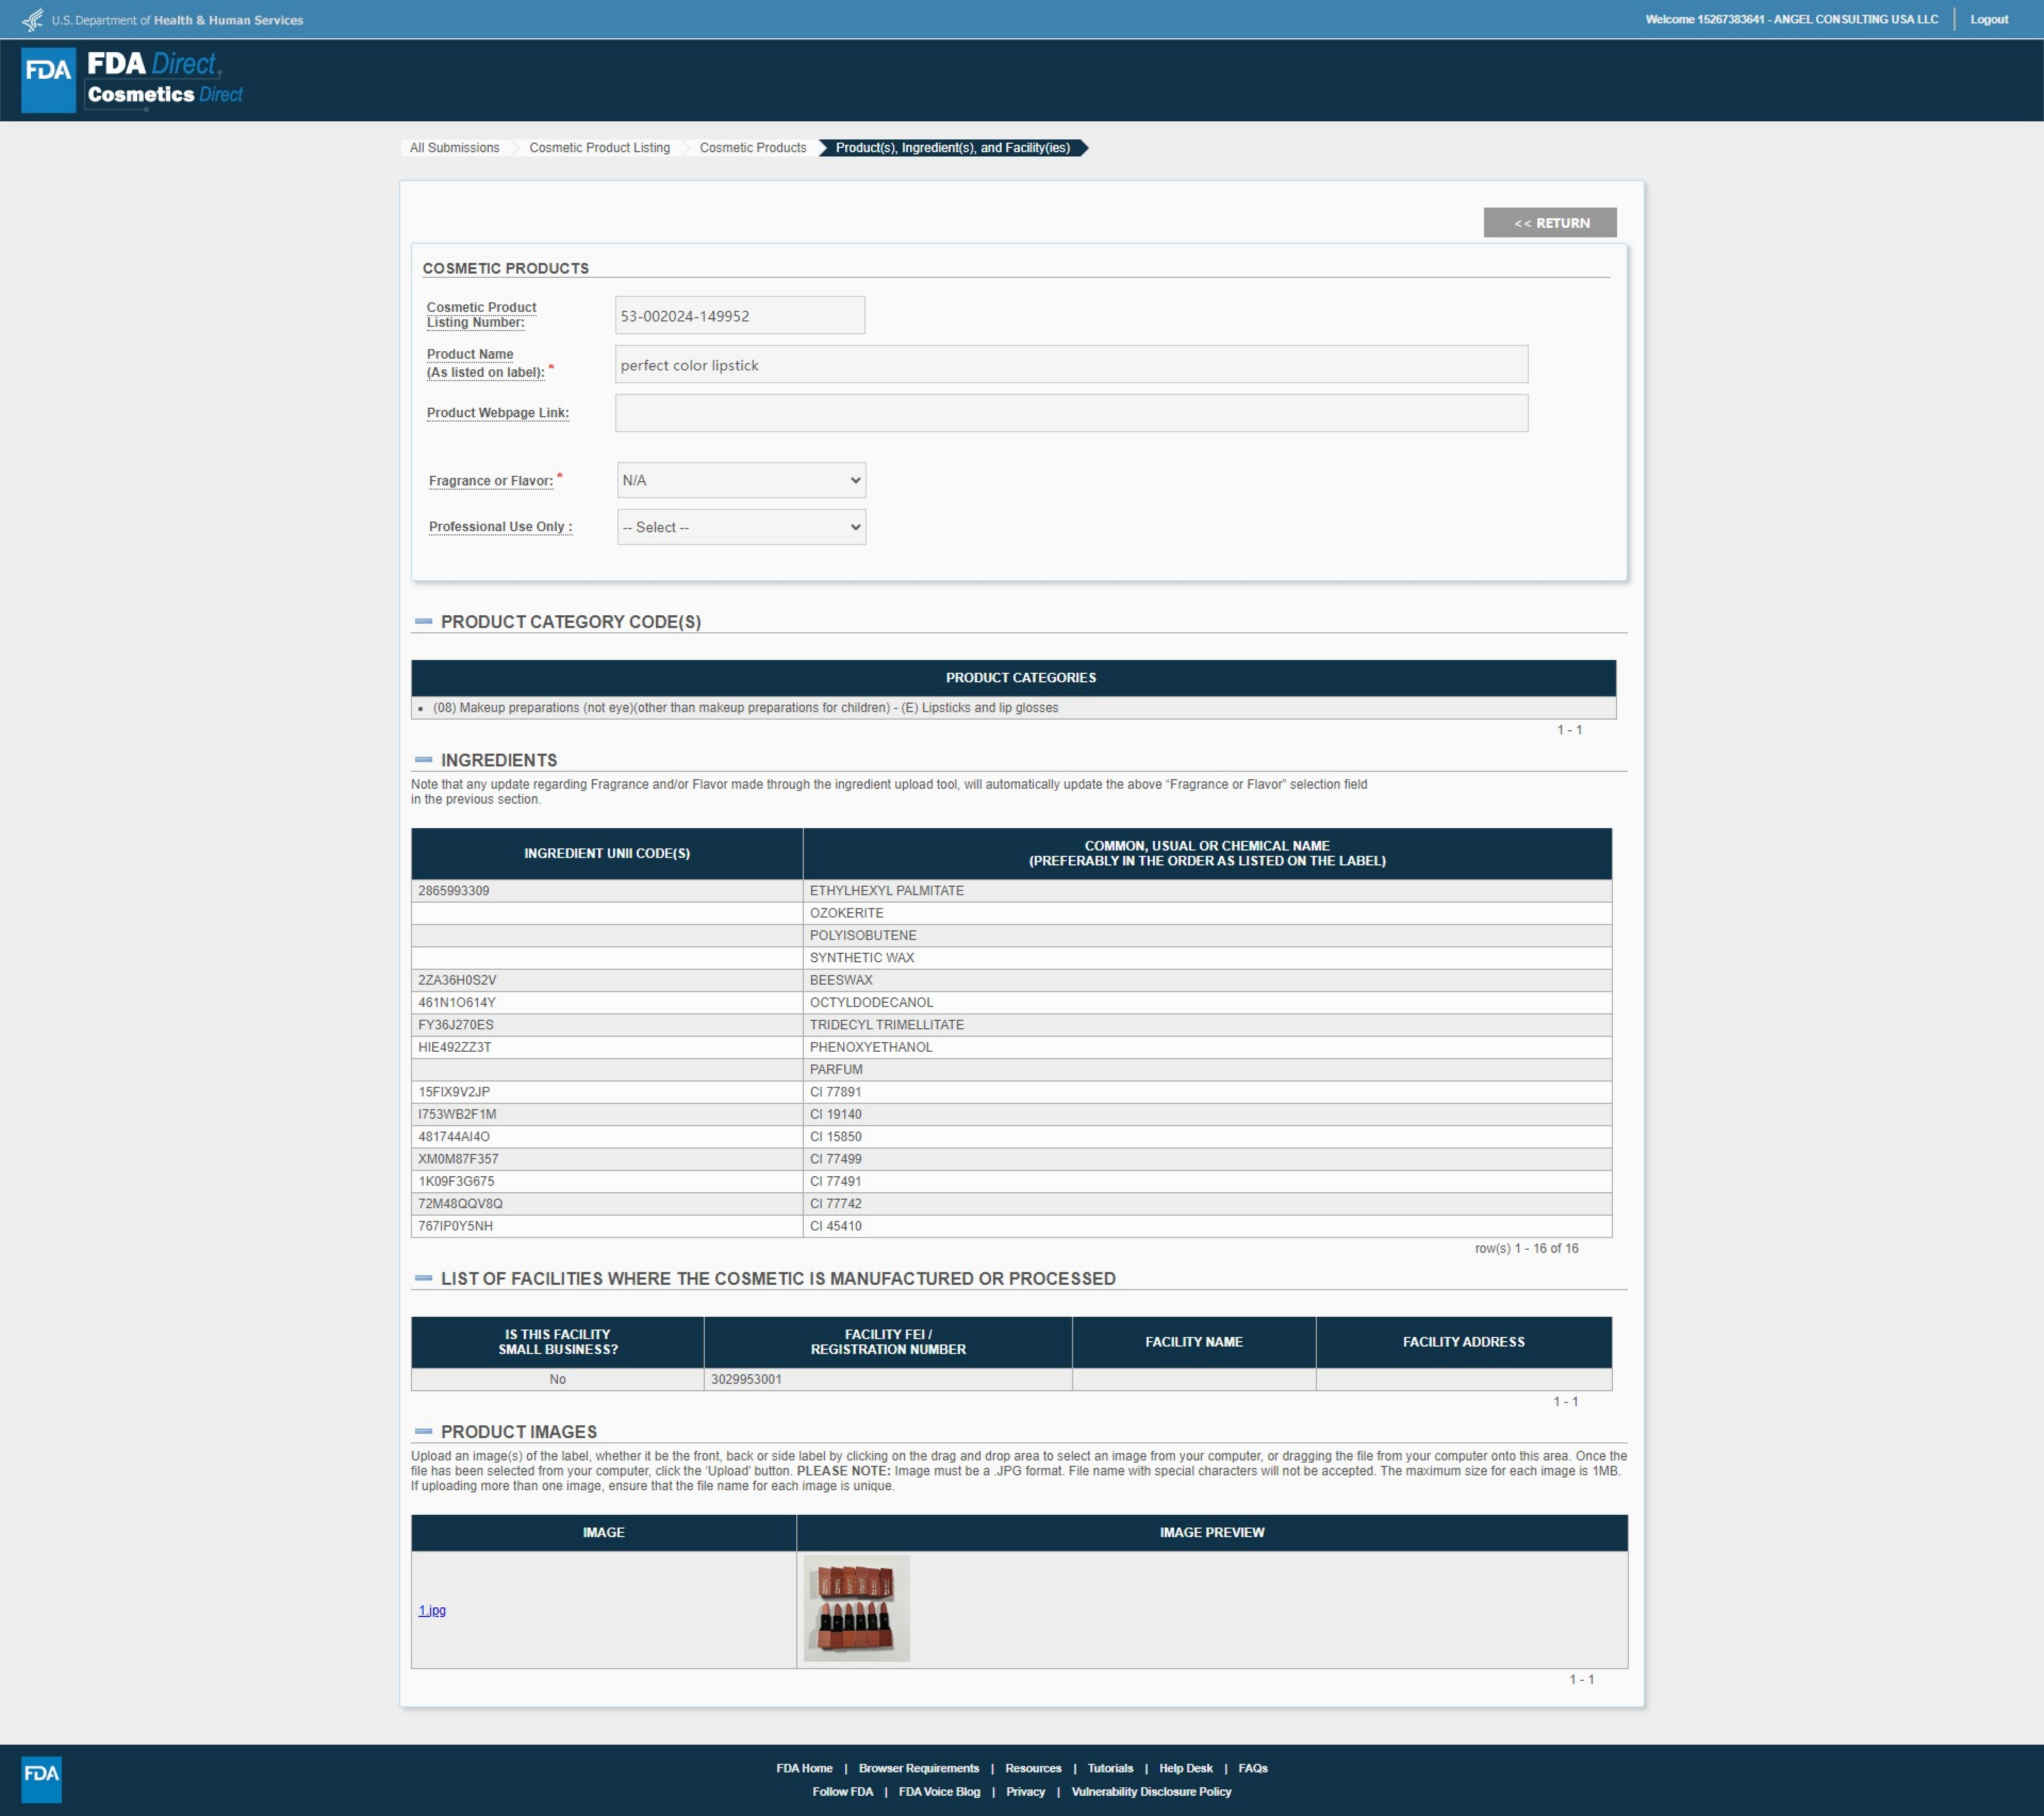Click the HHS eagle logo icon
The image size is (2044, 1816).
point(33,19)
